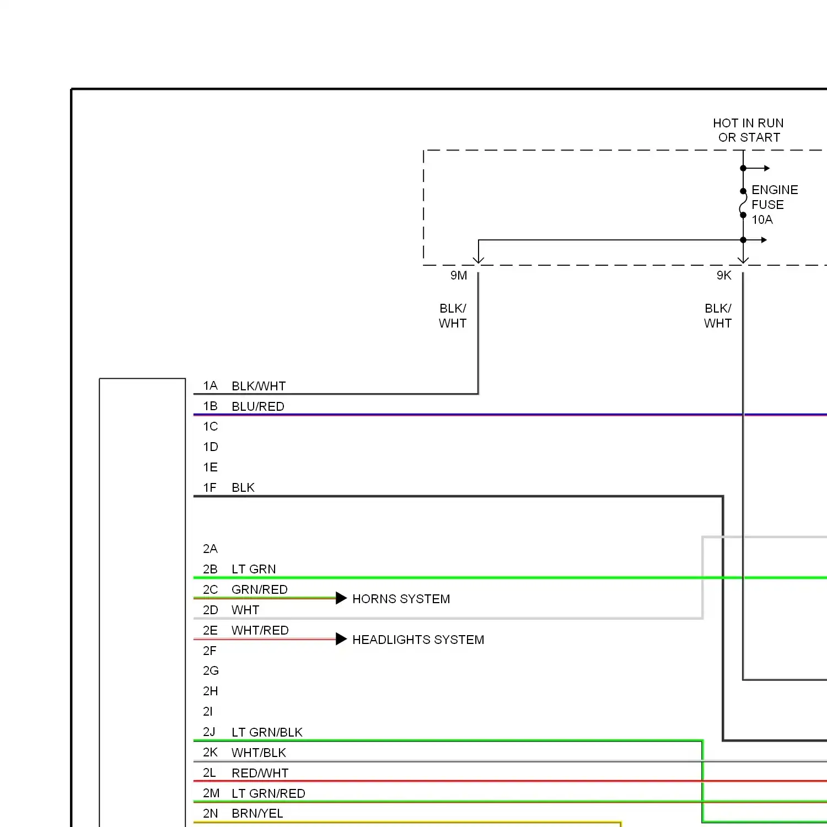Click the right-pointing arrow below the fuse

tap(764, 240)
